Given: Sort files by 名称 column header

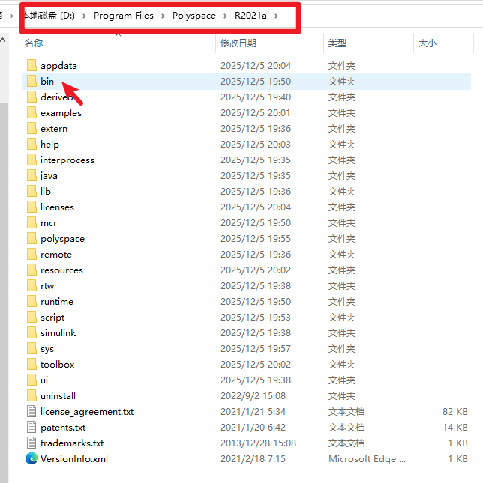Looking at the screenshot, I should pyautogui.click(x=34, y=43).
